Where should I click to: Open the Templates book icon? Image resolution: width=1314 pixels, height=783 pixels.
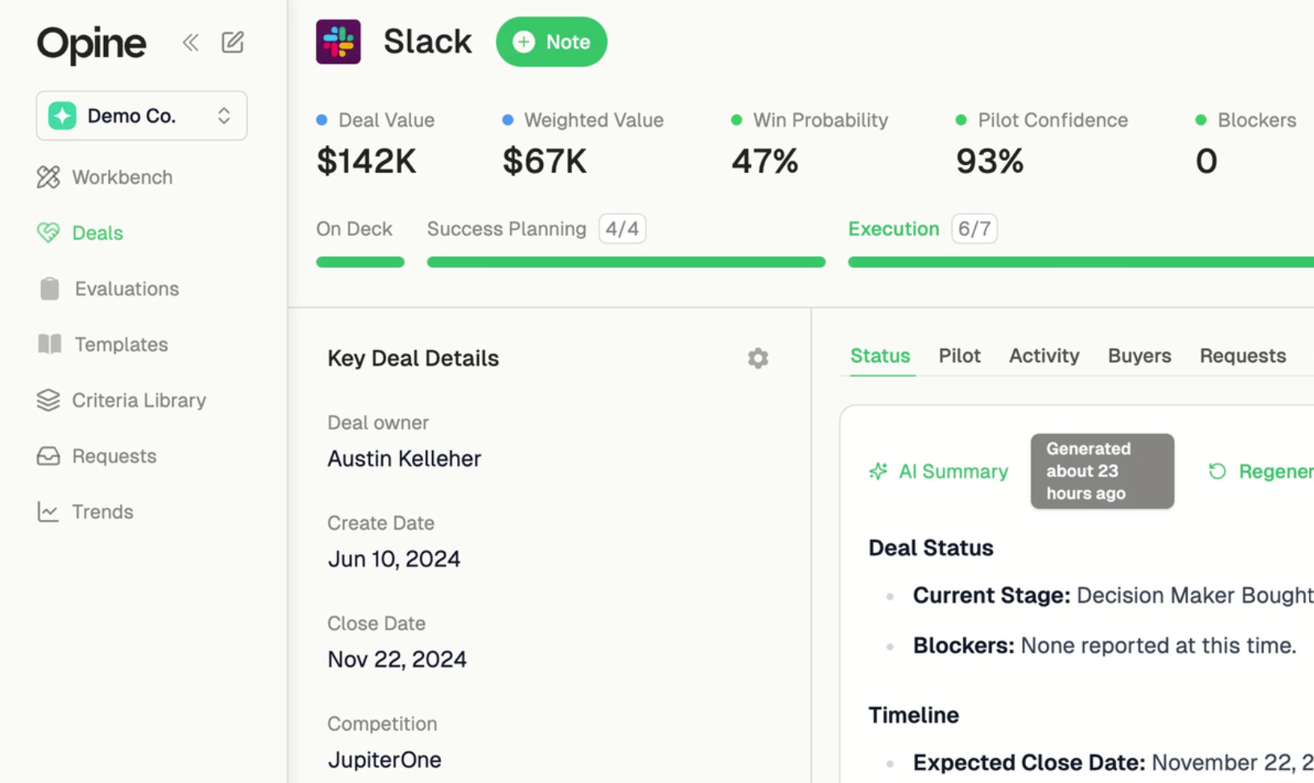click(49, 344)
